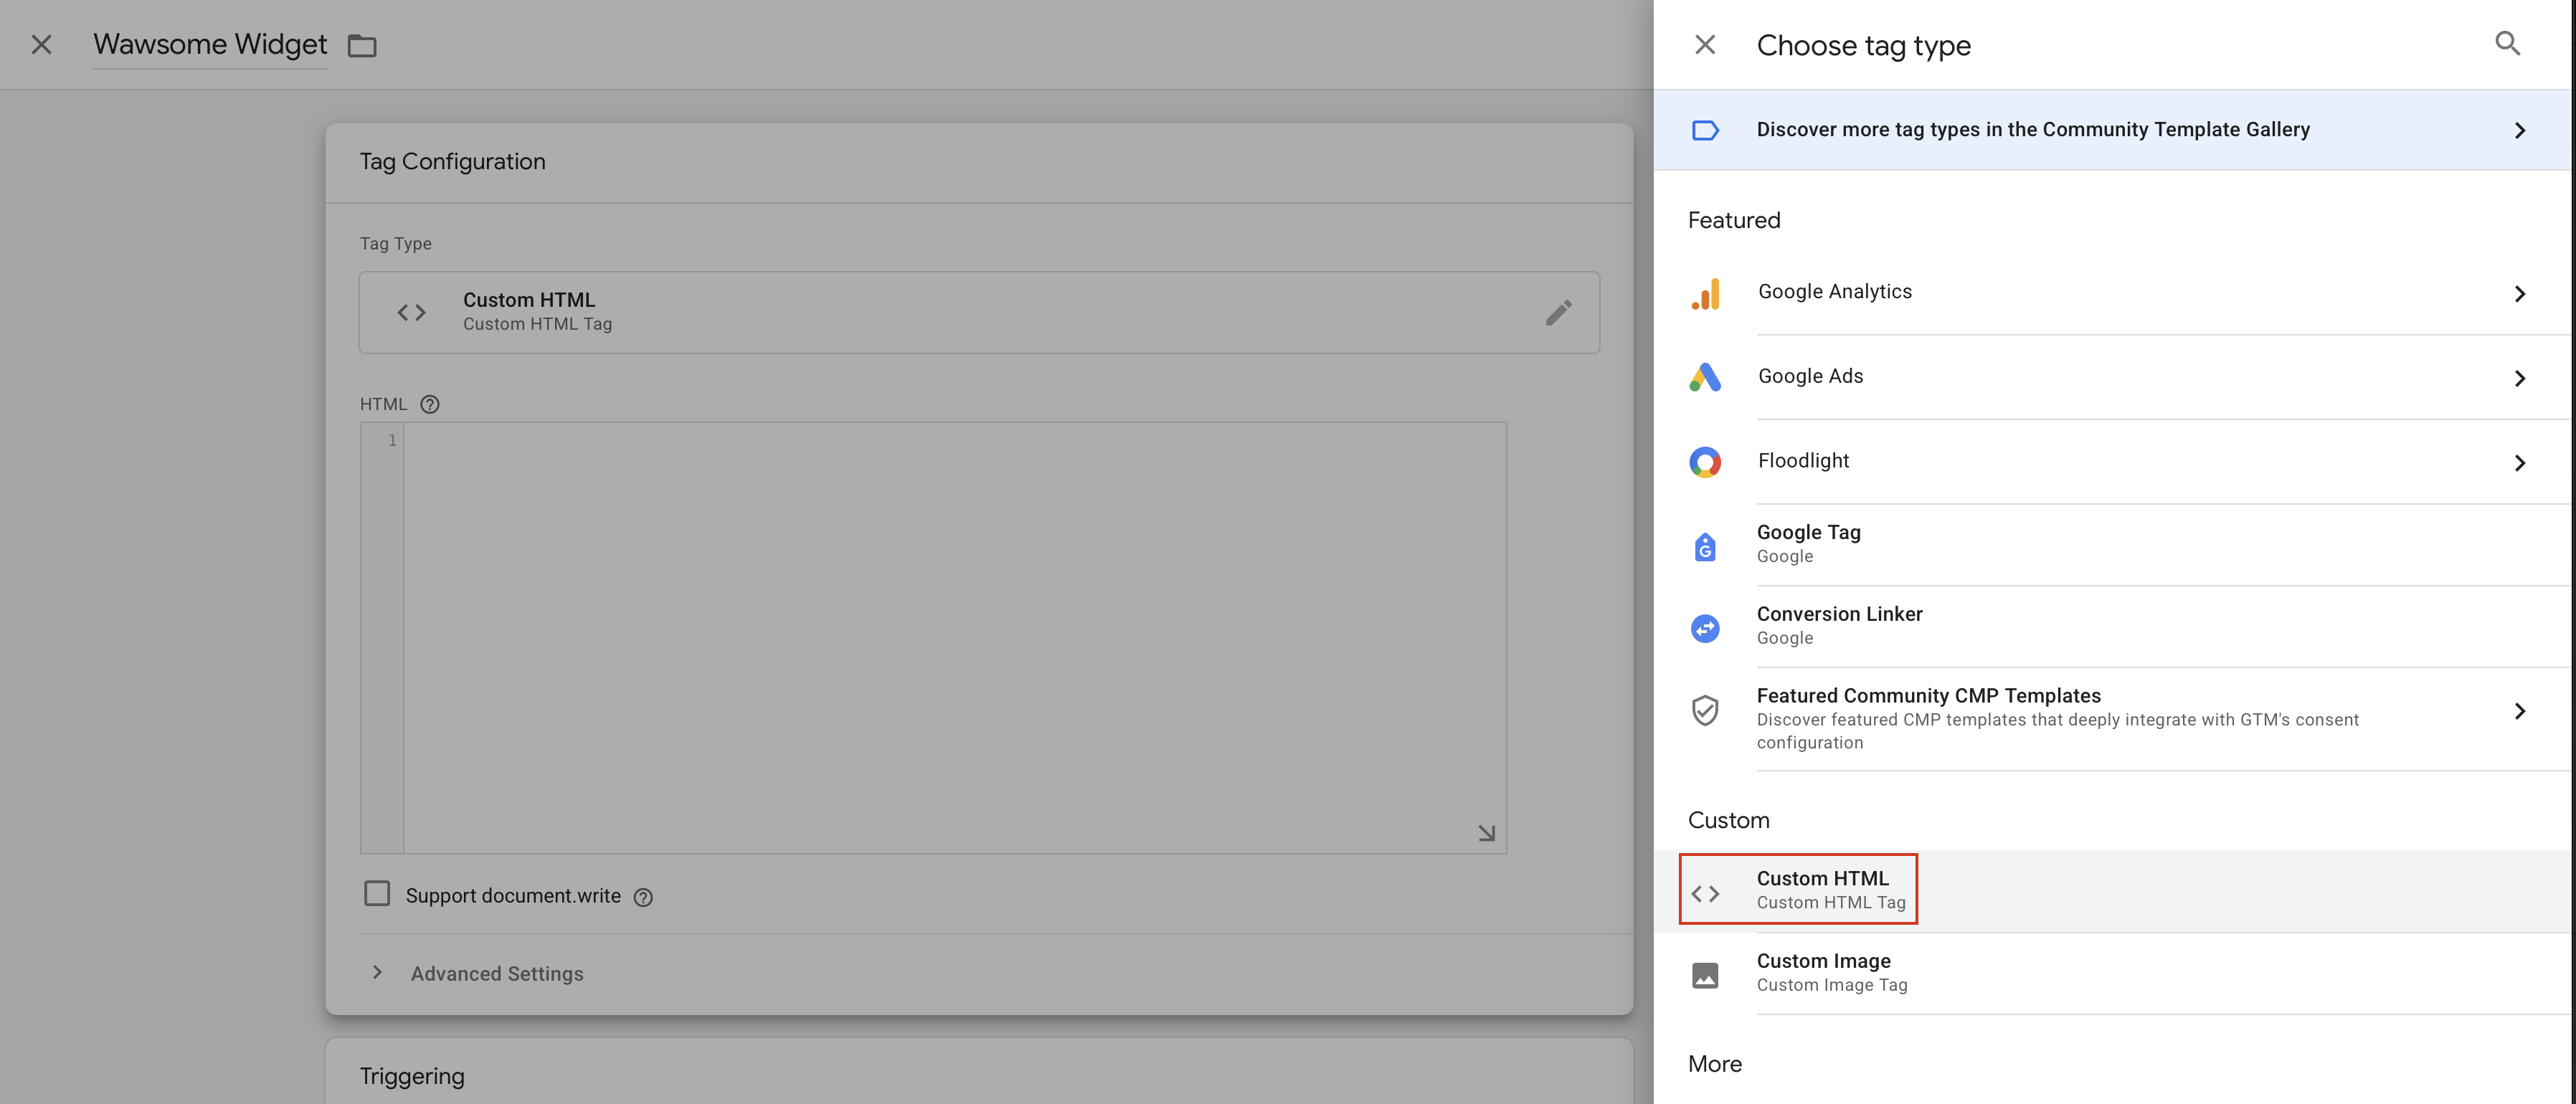2576x1104 pixels.
Task: Click the Google Analytics bar chart icon
Action: pos(1705,293)
